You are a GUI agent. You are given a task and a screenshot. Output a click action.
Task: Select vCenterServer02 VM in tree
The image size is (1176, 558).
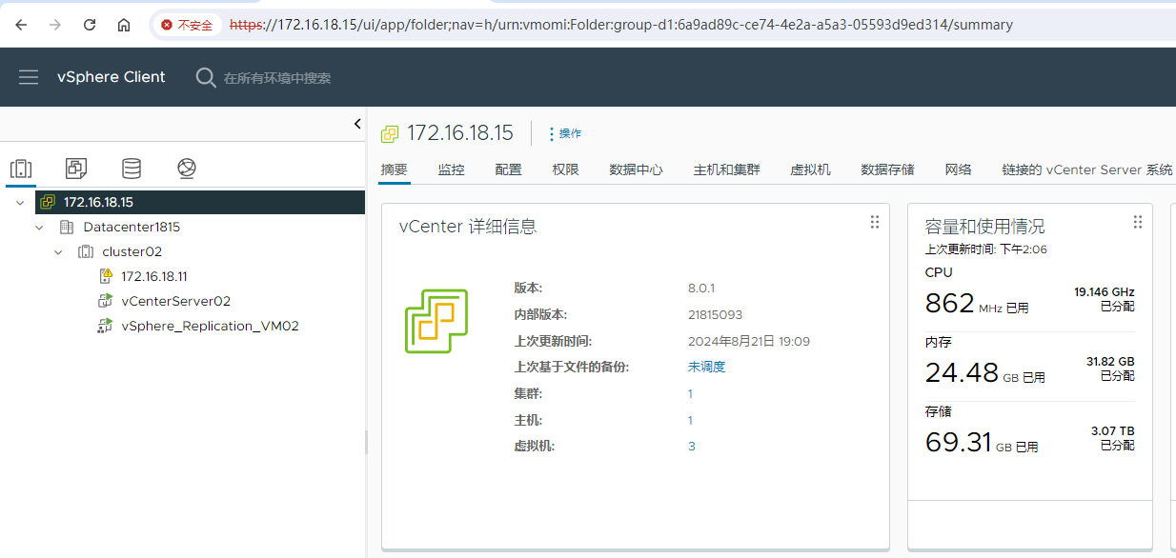[x=175, y=301]
